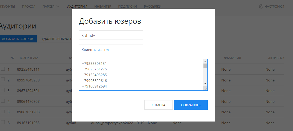Screen dimensions: 293x131
Task: Go to Подписки page
Action: pos(127,6)
